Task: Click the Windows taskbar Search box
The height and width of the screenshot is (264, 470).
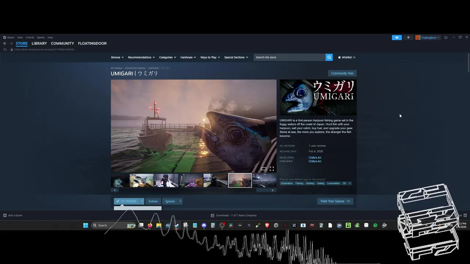Action: 113,225
